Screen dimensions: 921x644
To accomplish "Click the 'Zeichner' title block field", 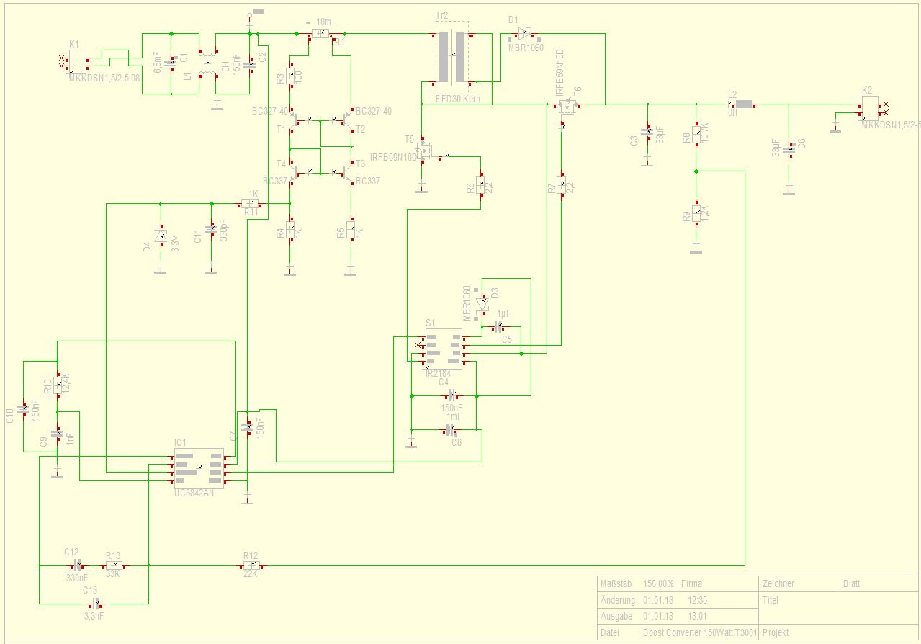I will [778, 583].
